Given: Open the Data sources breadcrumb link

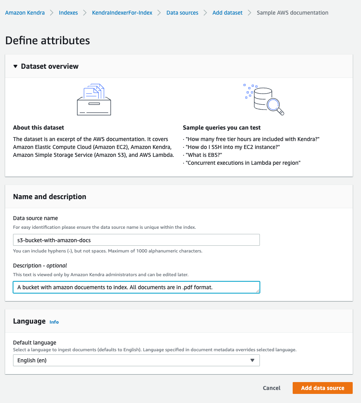Looking at the screenshot, I should 182,13.
